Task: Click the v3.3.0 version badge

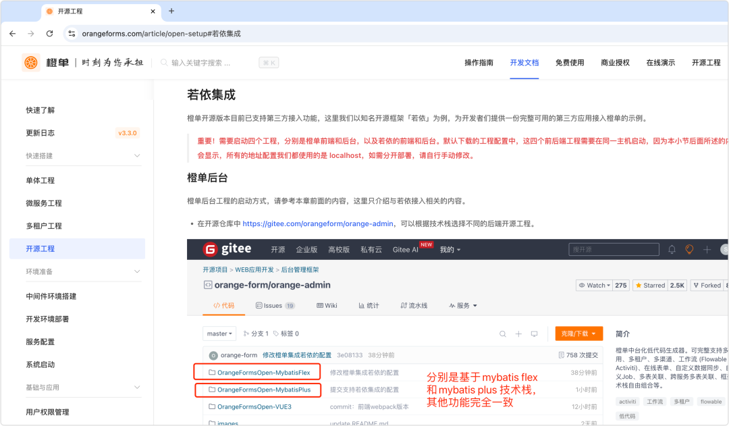Action: click(x=128, y=133)
